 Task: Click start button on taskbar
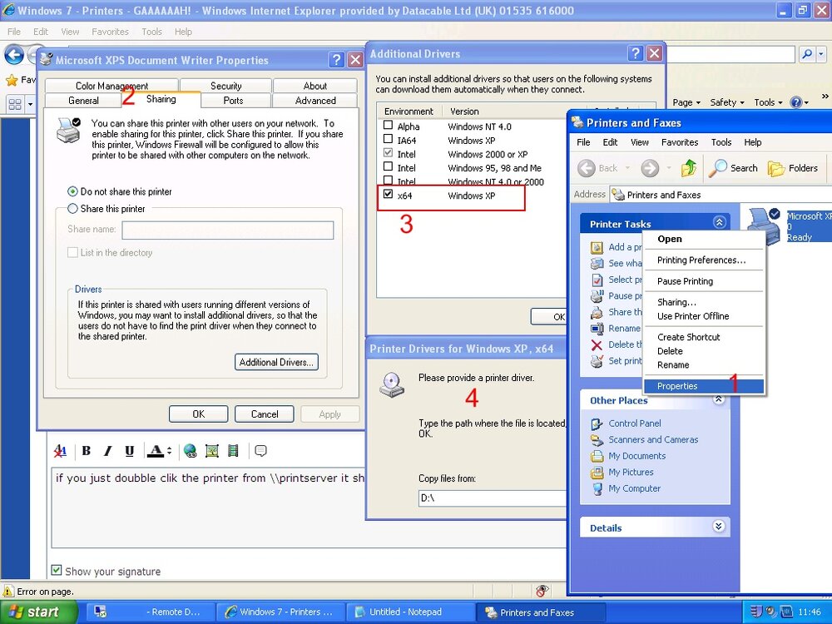38,612
